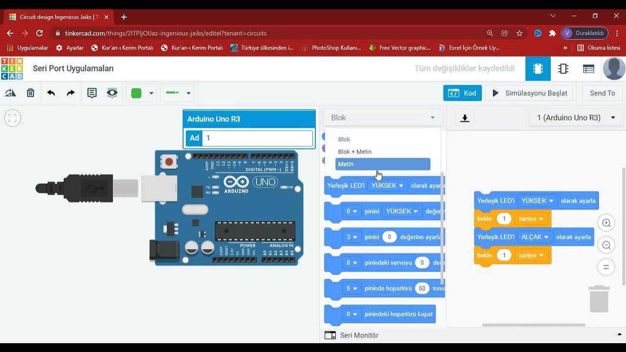Click the Arduino reset button on board
The height and width of the screenshot is (352, 626).
tap(169, 161)
